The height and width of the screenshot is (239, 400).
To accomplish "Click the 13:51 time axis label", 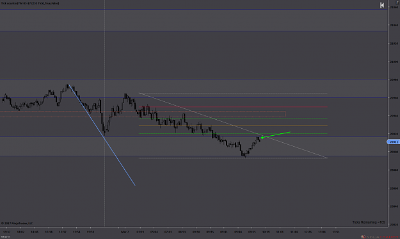I will click(336, 232).
